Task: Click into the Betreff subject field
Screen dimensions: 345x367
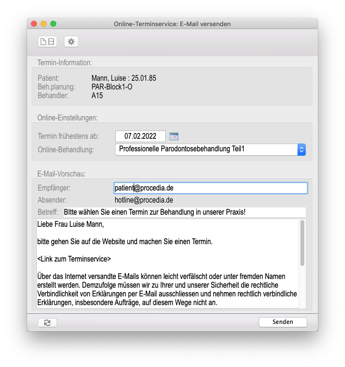Action: coord(184,212)
